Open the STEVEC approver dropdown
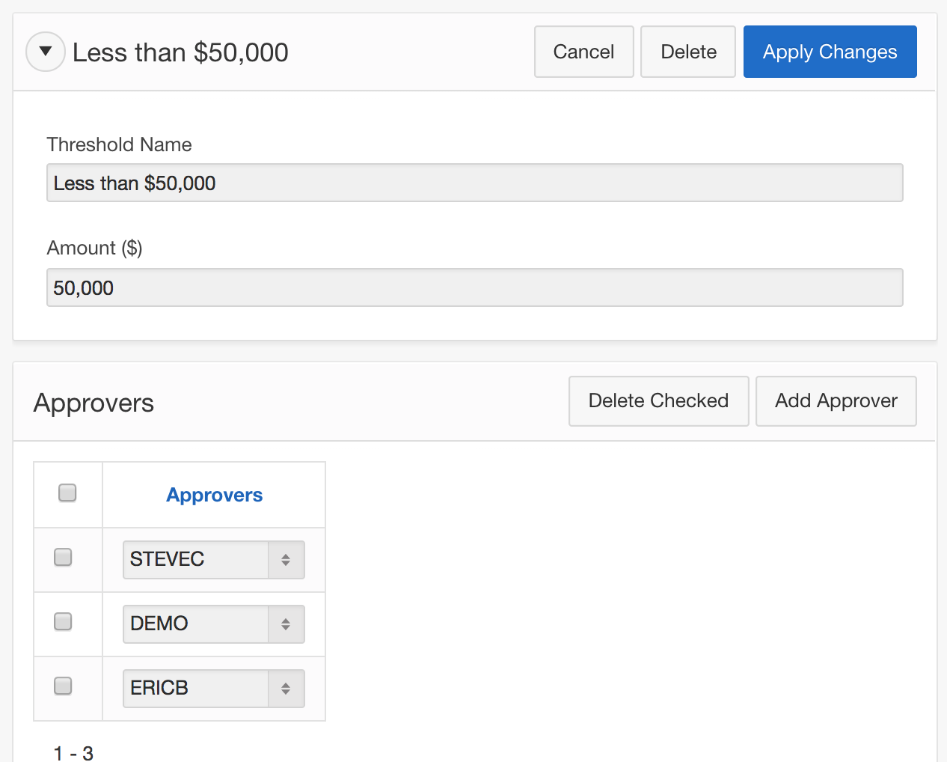The height and width of the screenshot is (762, 947). (x=213, y=560)
